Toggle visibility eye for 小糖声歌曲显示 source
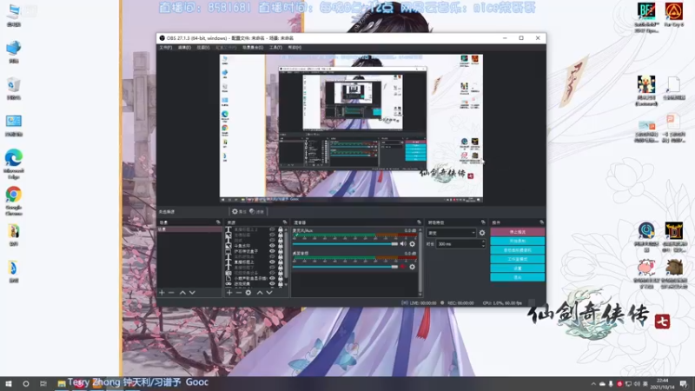 (x=272, y=278)
